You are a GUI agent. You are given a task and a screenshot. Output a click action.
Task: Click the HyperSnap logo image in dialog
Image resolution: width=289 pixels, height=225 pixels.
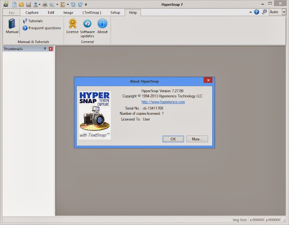point(95,115)
